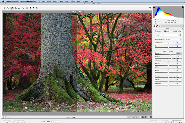Image resolution: width=185 pixels, height=123 pixels.
Task: Open the Calibration panel tab icon
Action: click(x=159, y=26)
